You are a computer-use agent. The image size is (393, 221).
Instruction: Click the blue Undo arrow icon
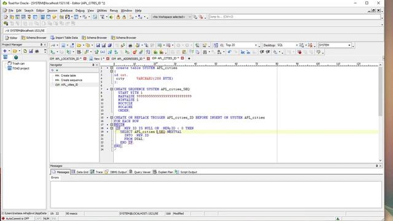tap(229, 52)
